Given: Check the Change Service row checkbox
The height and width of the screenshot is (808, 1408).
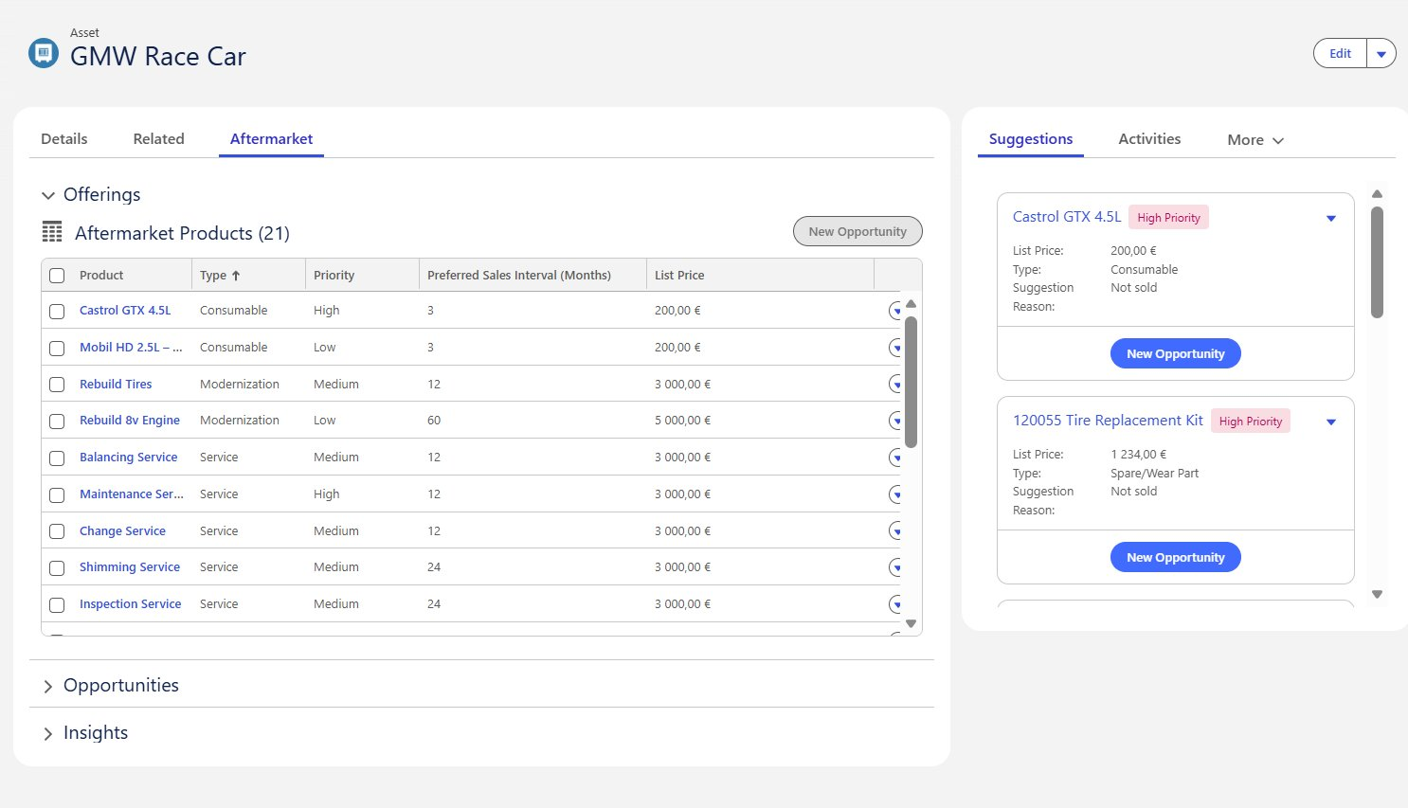Looking at the screenshot, I should 57,531.
